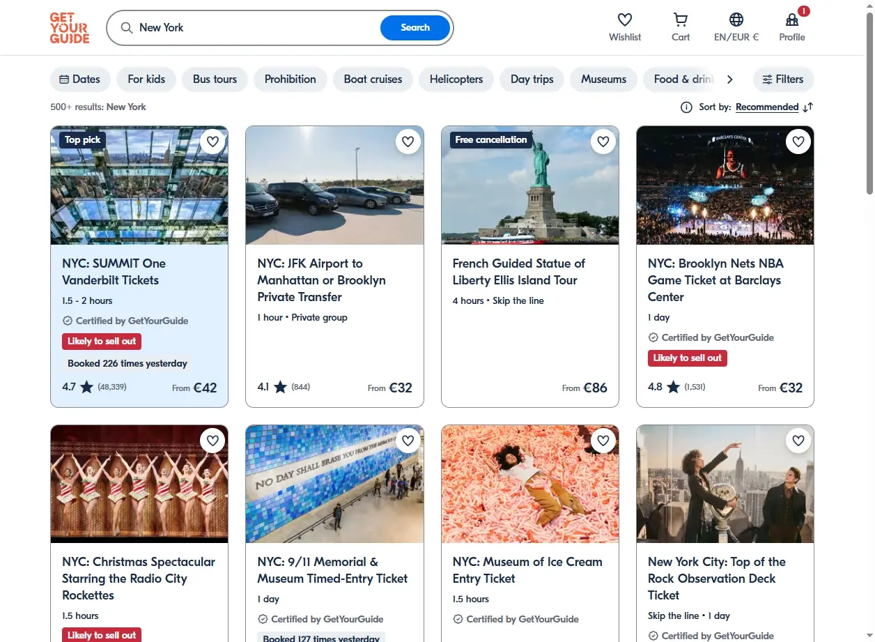Click the GetYourGuide logo
Screen dimensions: 875x642
[70, 28]
